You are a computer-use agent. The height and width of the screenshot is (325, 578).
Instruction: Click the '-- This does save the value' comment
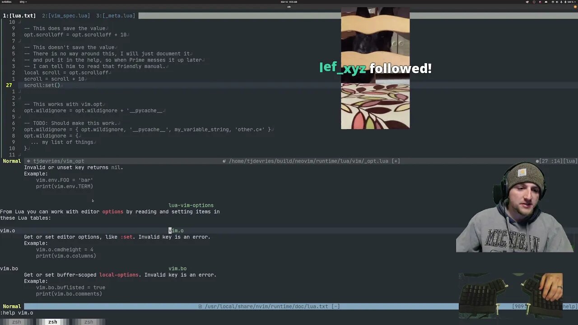(x=65, y=28)
